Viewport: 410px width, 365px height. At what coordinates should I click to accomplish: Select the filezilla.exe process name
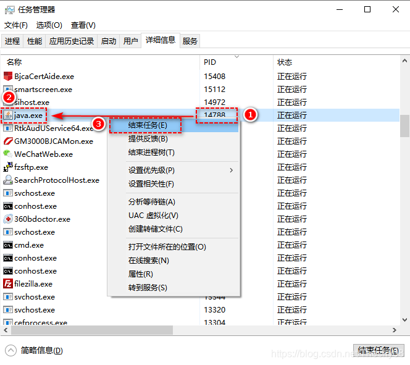(33, 284)
